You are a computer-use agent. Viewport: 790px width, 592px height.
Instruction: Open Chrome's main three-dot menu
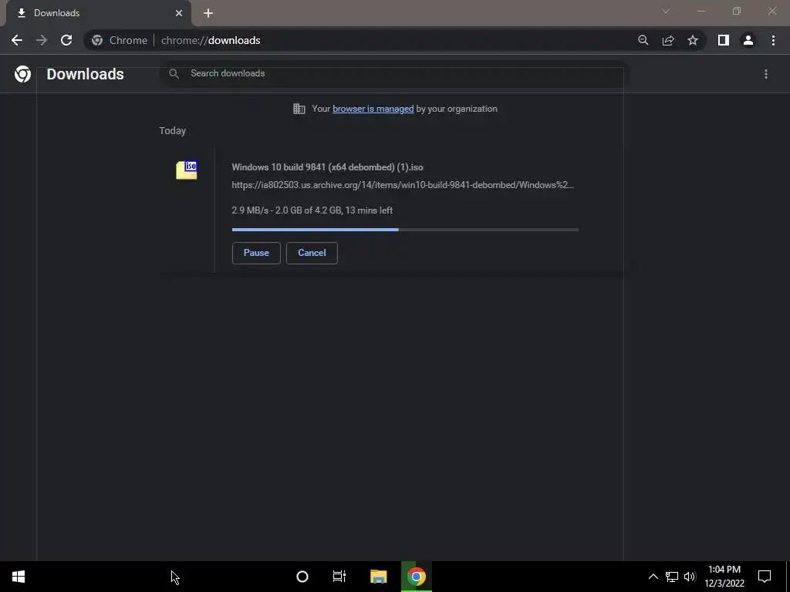773,40
